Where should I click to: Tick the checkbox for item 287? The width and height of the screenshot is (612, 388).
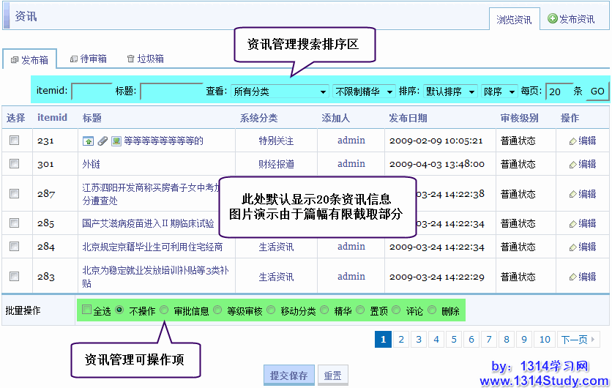(14, 194)
